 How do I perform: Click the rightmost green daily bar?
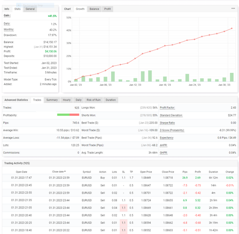(232, 77)
